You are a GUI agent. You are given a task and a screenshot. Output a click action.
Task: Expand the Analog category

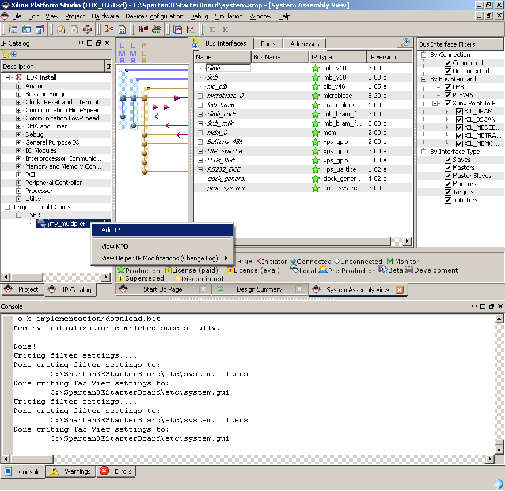coord(18,86)
